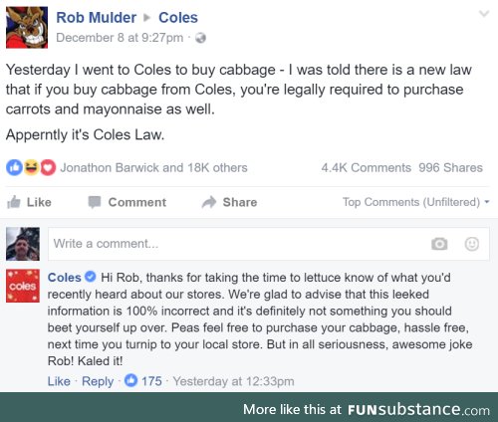
Task: Share the post using Share button
Action: tap(229, 202)
